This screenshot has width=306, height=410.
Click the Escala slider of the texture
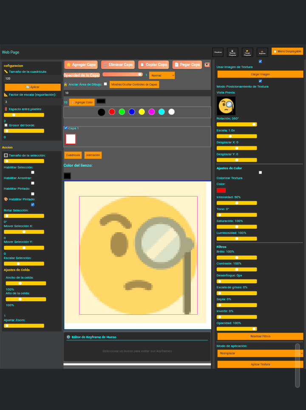237,136
